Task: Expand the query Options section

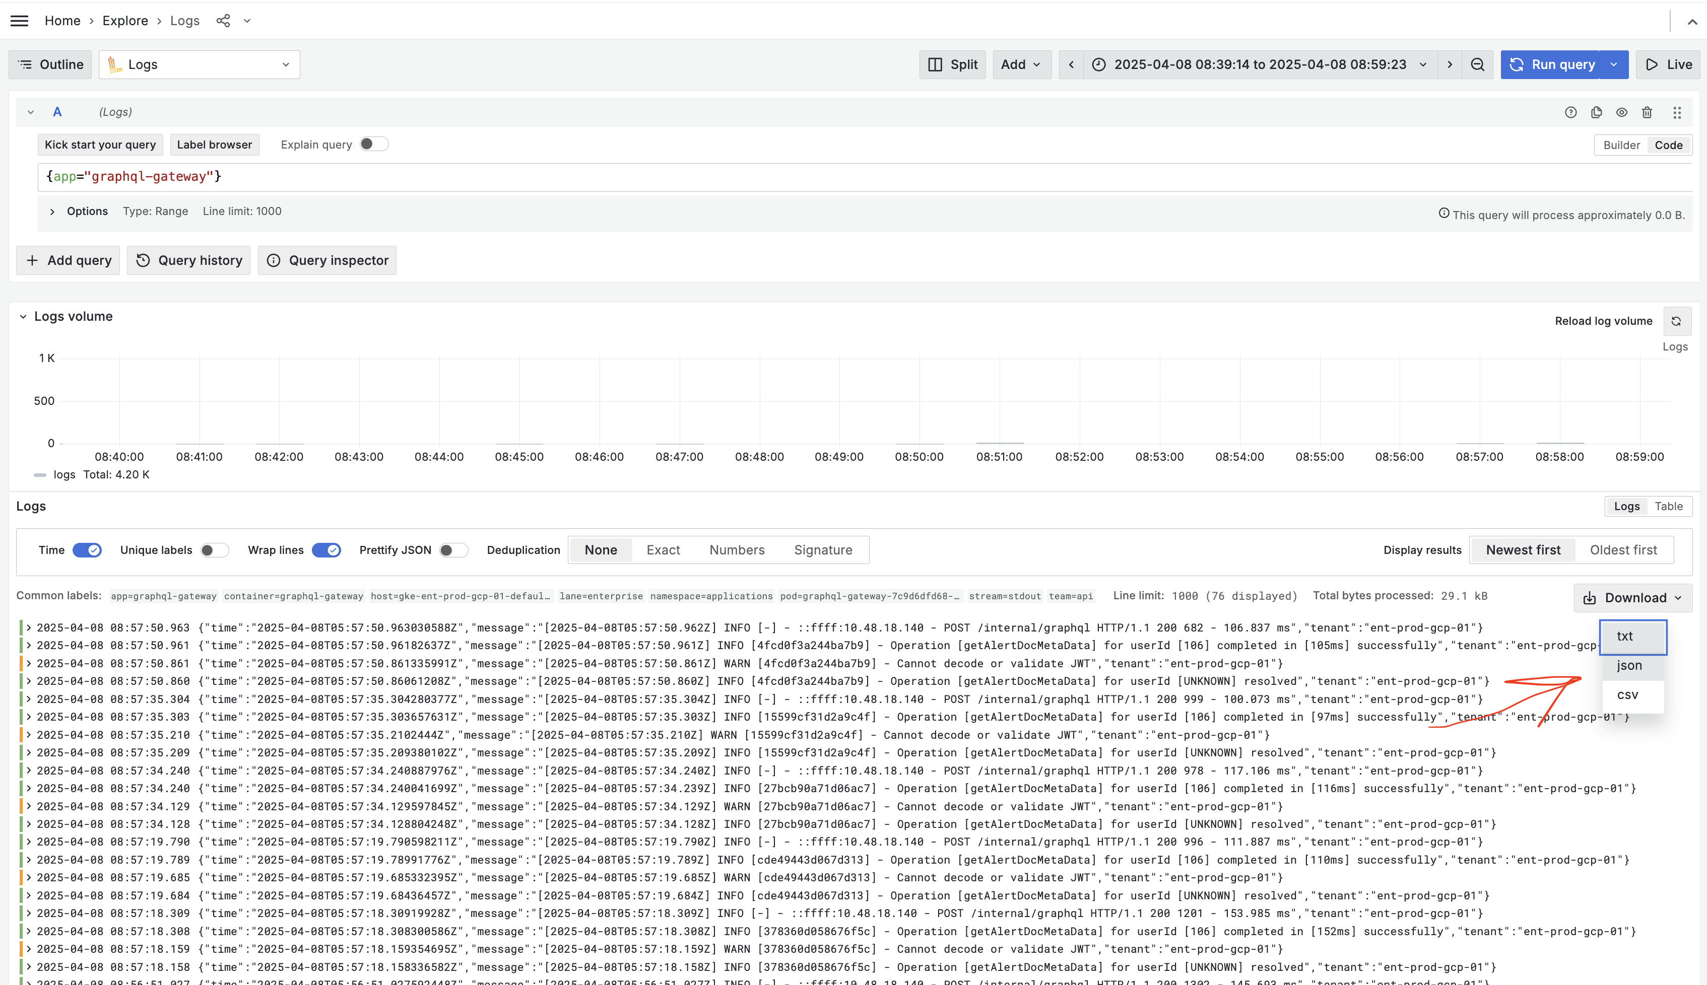Action: (x=52, y=211)
